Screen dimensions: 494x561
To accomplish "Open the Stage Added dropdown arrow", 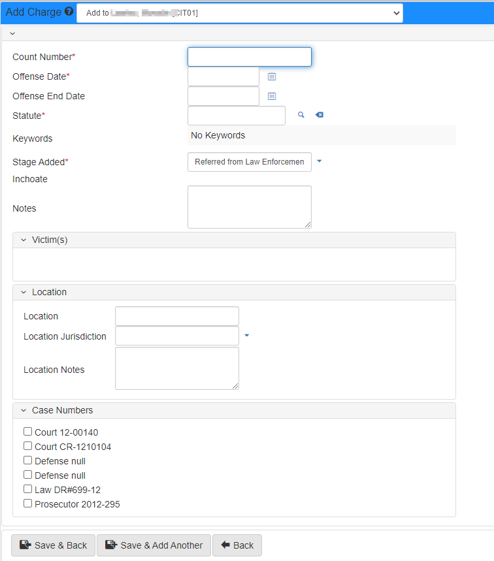I will tap(320, 161).
